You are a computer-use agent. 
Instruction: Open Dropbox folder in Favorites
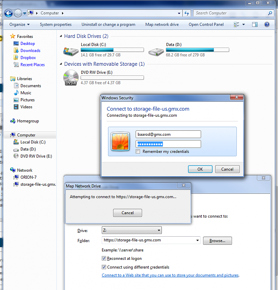28,58
